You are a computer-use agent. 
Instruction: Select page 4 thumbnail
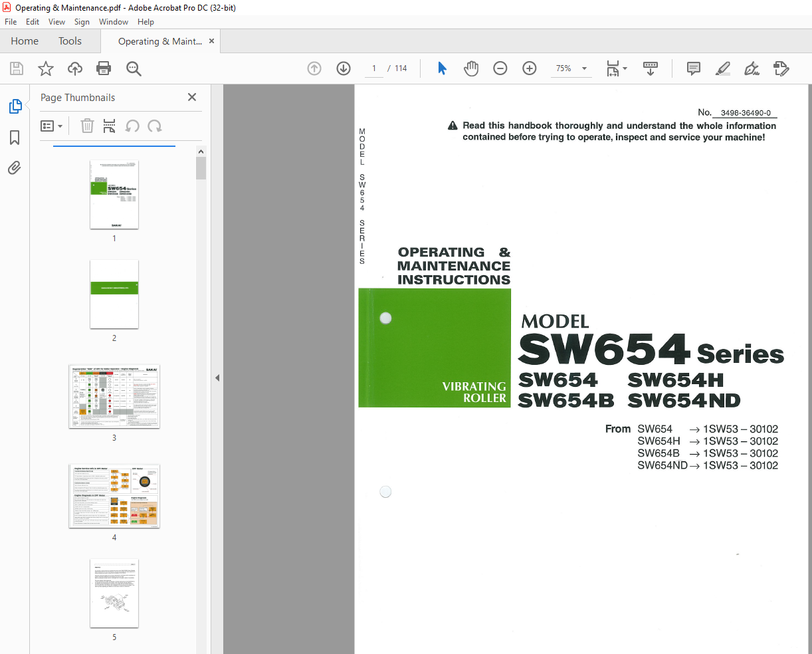click(x=114, y=496)
